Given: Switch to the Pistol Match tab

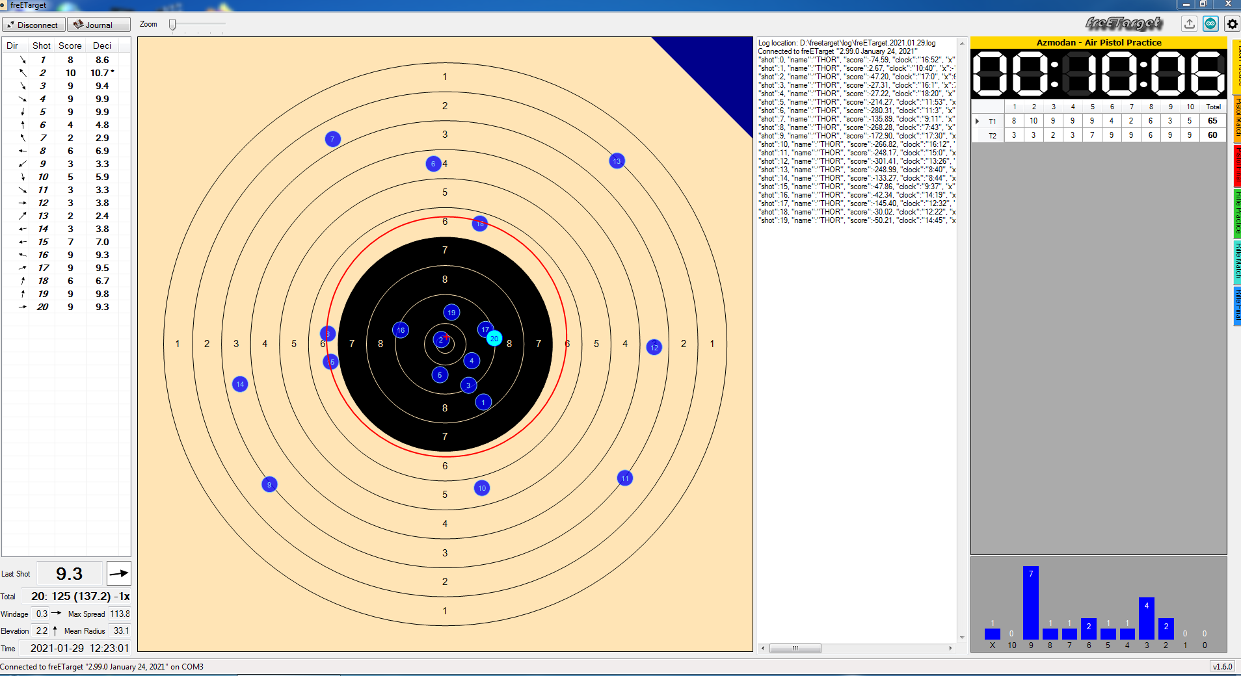Looking at the screenshot, I should click(1237, 119).
